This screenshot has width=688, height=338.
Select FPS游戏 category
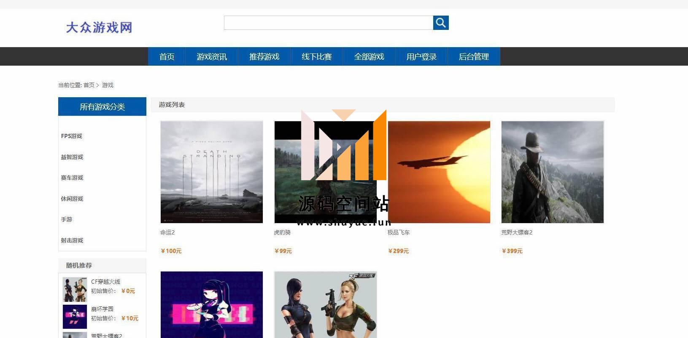click(72, 136)
